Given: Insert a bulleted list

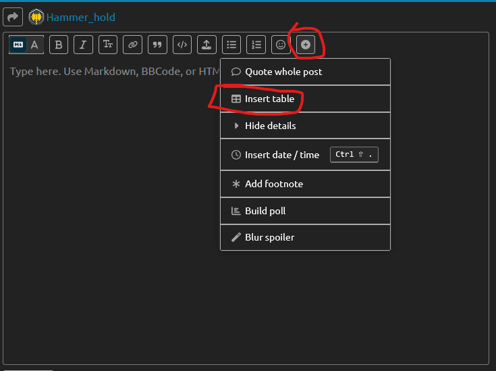Looking at the screenshot, I should point(231,45).
